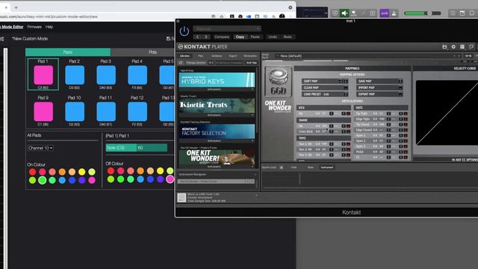Toggle Pedal red learn button
478x269 pixels.
click(x=406, y=152)
